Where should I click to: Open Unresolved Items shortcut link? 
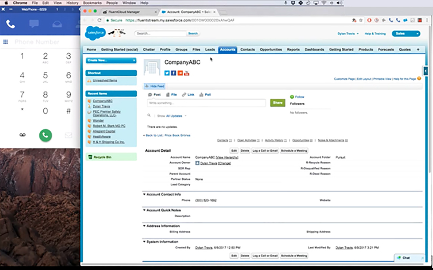(105, 81)
